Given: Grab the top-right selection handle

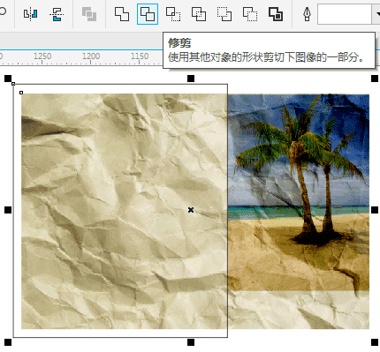Looking at the screenshot, I should point(375,79).
